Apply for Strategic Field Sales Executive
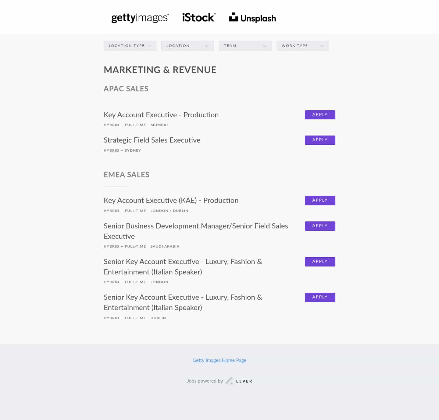Screen dimensions: 439x420 320,140
